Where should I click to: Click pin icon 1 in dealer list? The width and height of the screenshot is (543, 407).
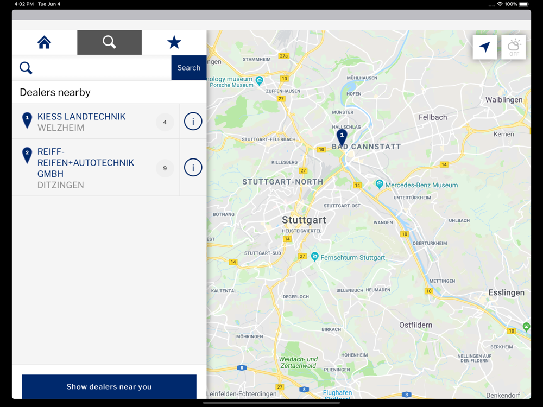(27, 120)
